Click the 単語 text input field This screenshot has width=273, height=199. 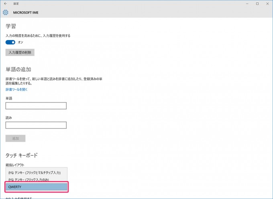click(x=36, y=106)
